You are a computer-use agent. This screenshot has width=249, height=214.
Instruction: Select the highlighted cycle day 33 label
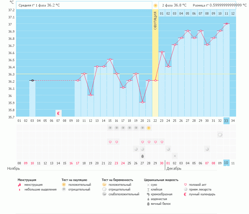[x=226, y=120]
